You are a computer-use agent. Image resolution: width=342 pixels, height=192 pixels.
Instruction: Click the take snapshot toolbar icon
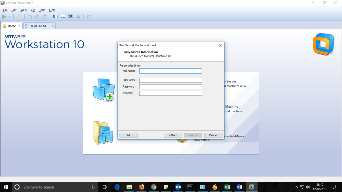30,16
